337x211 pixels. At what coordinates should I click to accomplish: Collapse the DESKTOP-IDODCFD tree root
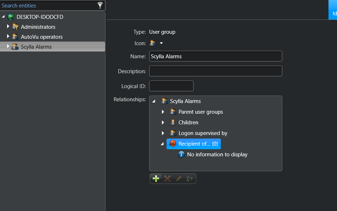(3, 17)
